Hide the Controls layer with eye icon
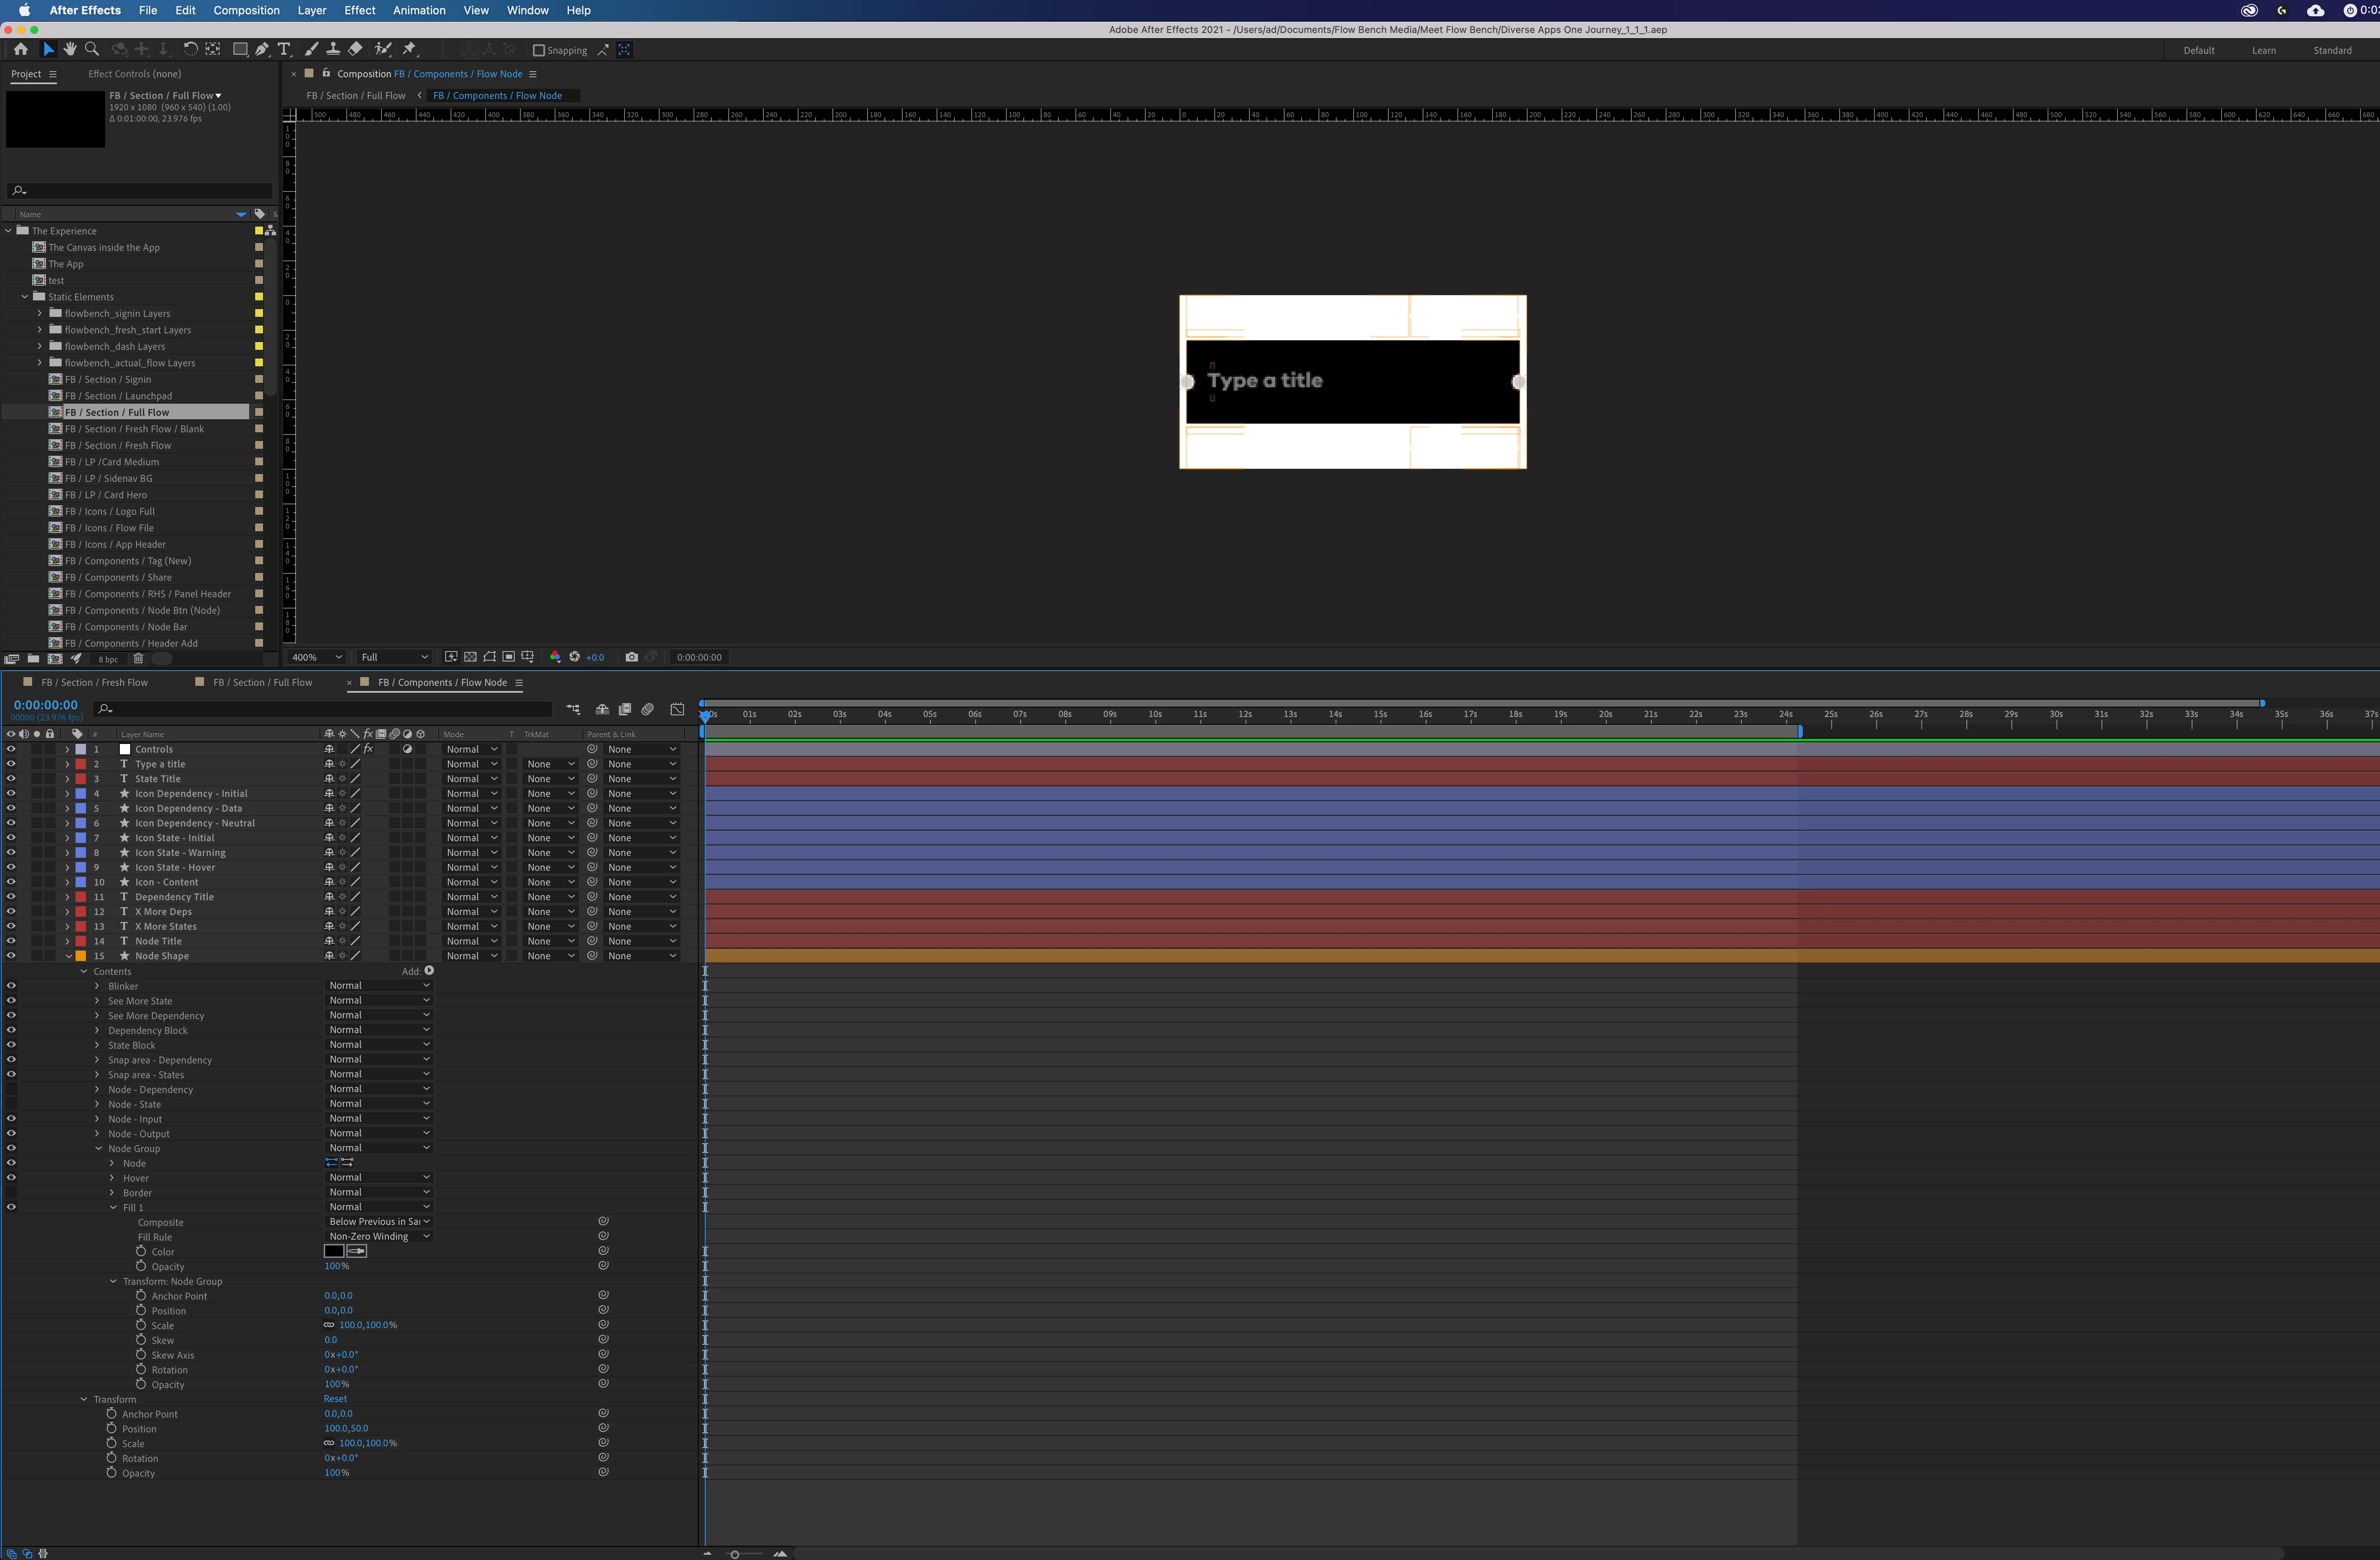This screenshot has width=2380, height=1560. click(x=11, y=749)
